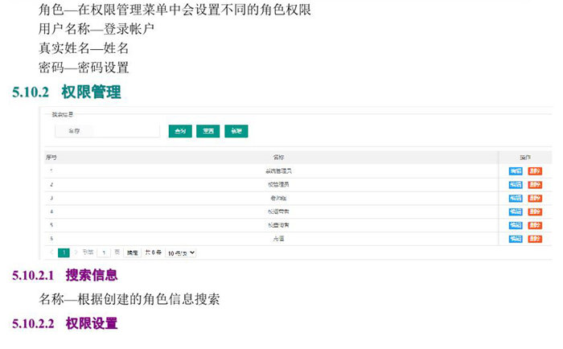Select page 1 in the pagination bar

coord(64,253)
